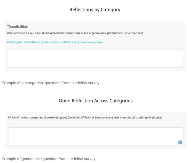Click the resize corner of the lower text area
Screen dimensions: 191x163
coord(182,144)
